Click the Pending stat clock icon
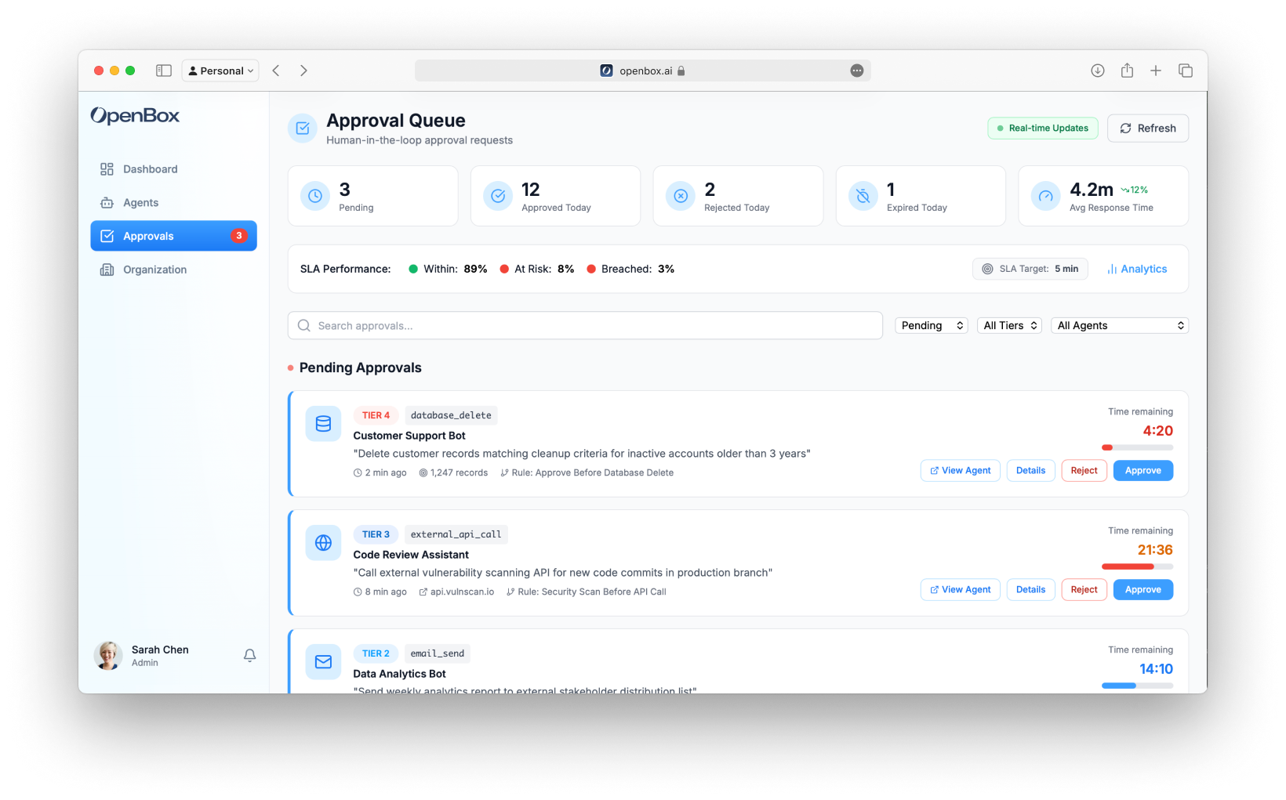This screenshot has width=1286, height=800. (x=315, y=196)
